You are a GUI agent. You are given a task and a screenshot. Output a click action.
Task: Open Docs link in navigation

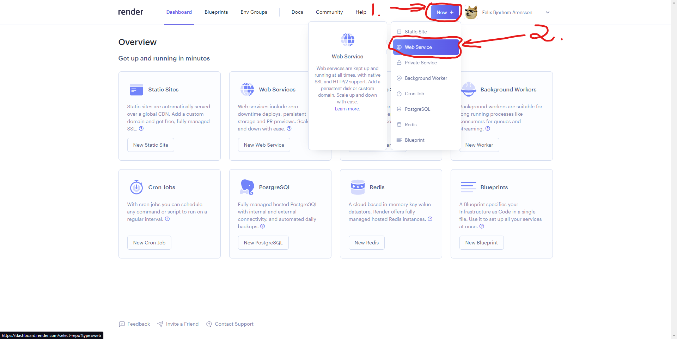[x=297, y=12]
